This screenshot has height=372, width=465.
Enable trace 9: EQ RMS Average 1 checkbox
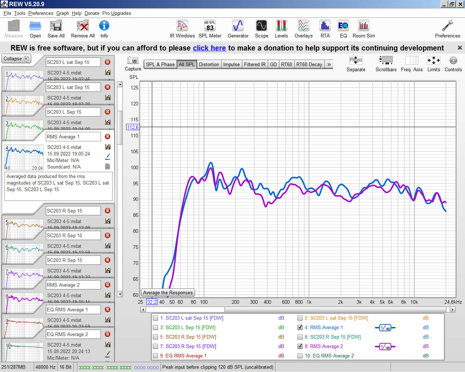(155, 356)
